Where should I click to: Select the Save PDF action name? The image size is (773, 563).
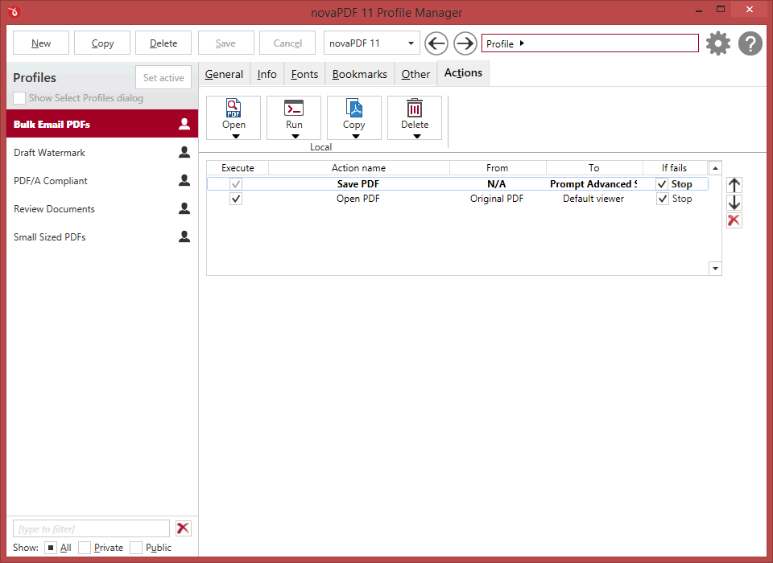point(358,183)
